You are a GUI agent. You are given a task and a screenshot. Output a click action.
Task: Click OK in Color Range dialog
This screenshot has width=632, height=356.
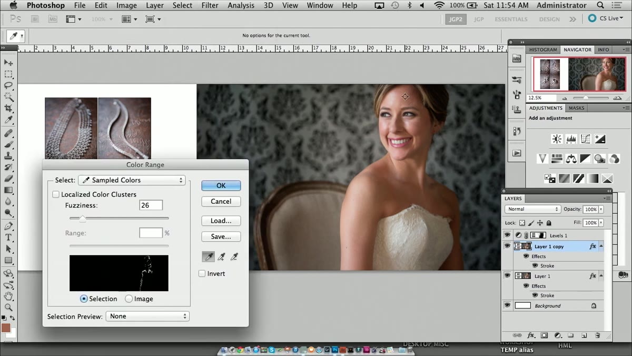click(221, 185)
